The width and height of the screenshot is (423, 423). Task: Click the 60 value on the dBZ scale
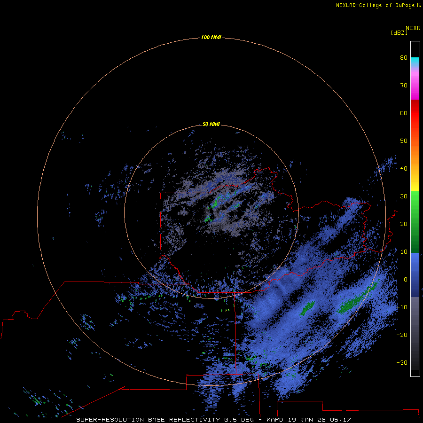coord(404,113)
